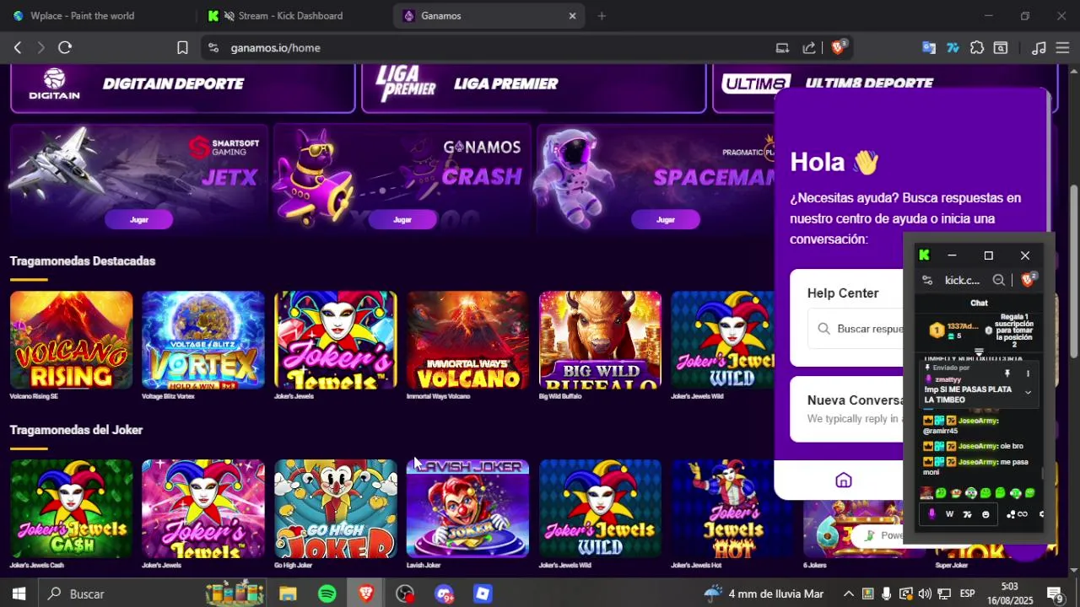The image size is (1080, 607).
Task: Open the Brave playlist music icon
Action: click(1039, 48)
